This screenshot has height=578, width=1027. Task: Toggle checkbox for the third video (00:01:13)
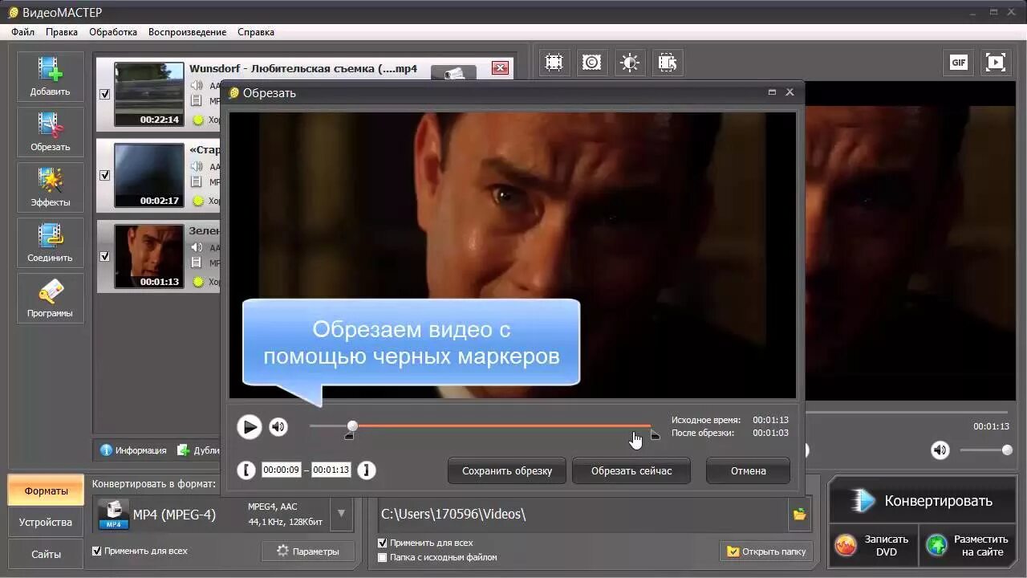point(104,256)
